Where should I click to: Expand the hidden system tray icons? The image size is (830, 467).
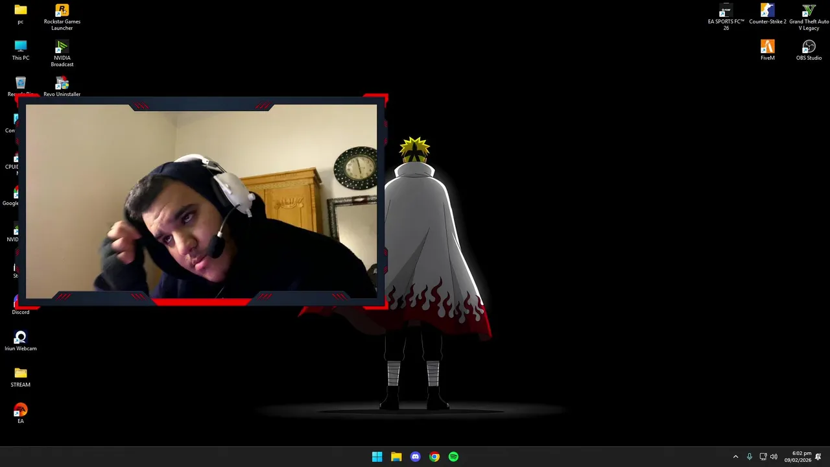(735, 457)
